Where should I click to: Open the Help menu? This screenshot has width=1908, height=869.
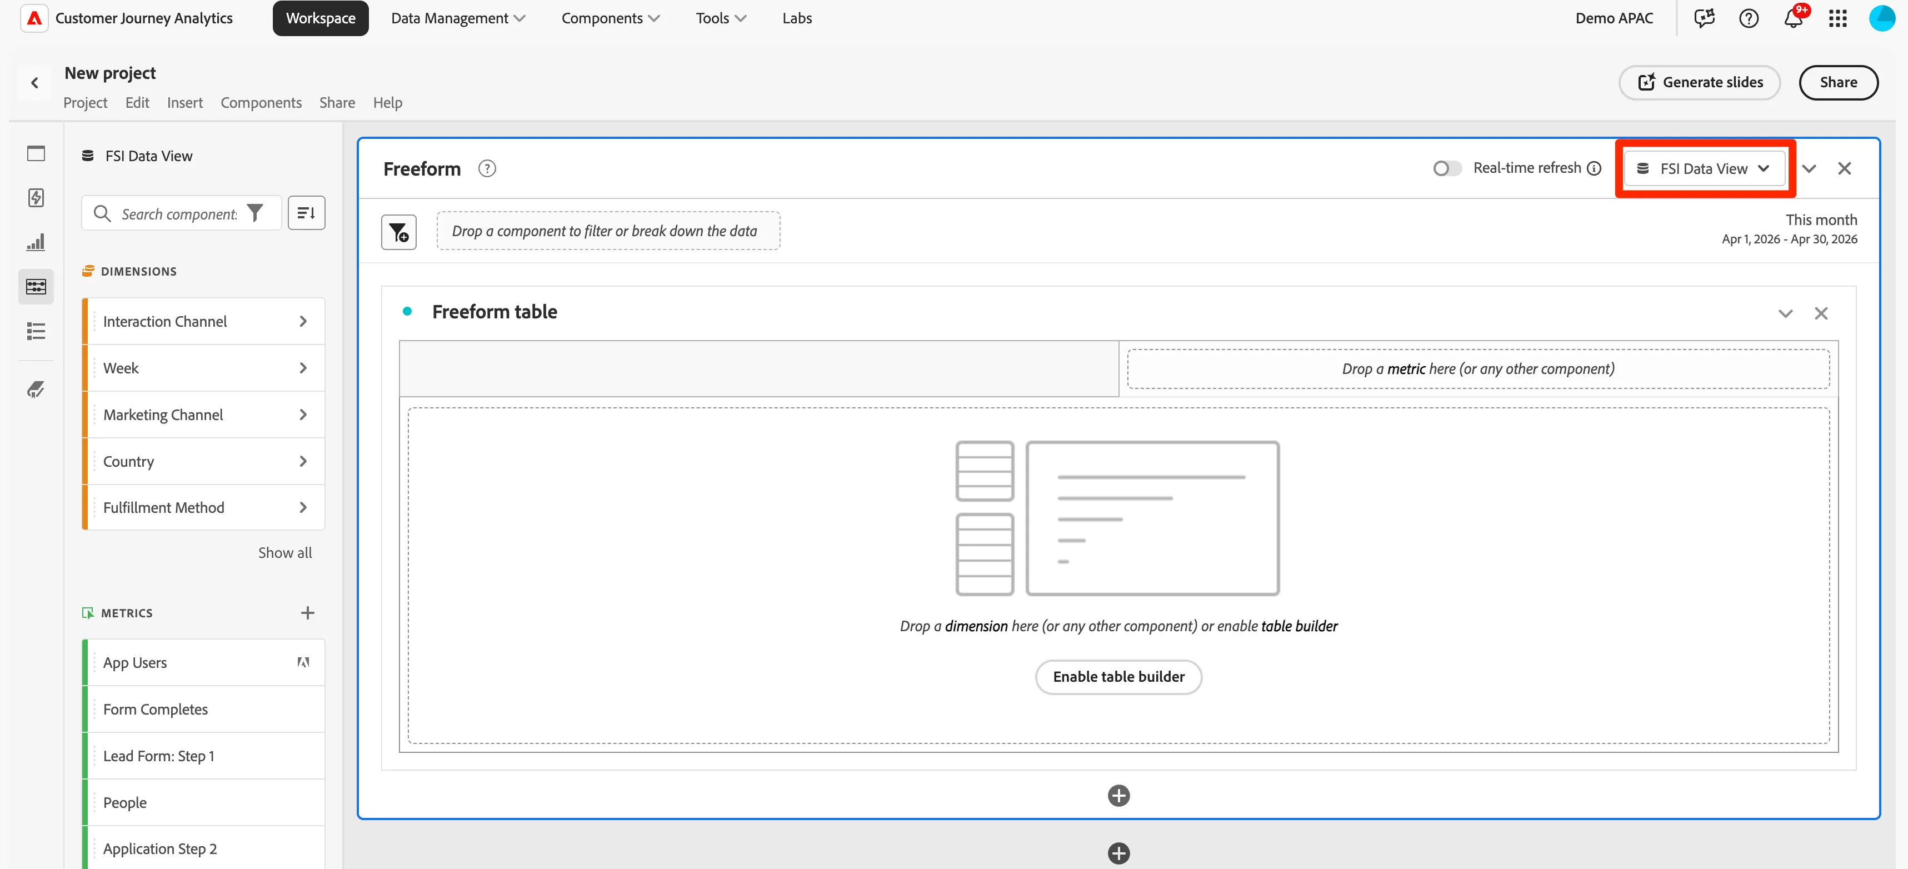click(387, 103)
